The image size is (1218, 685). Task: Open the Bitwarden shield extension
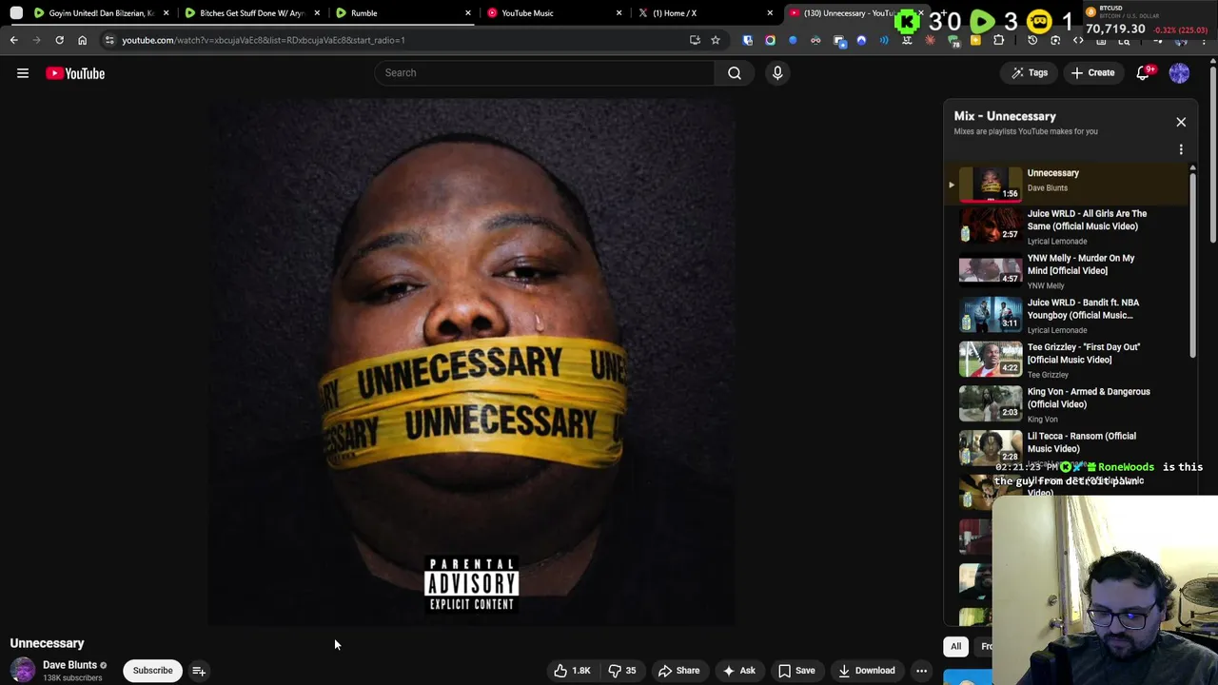pos(747,40)
